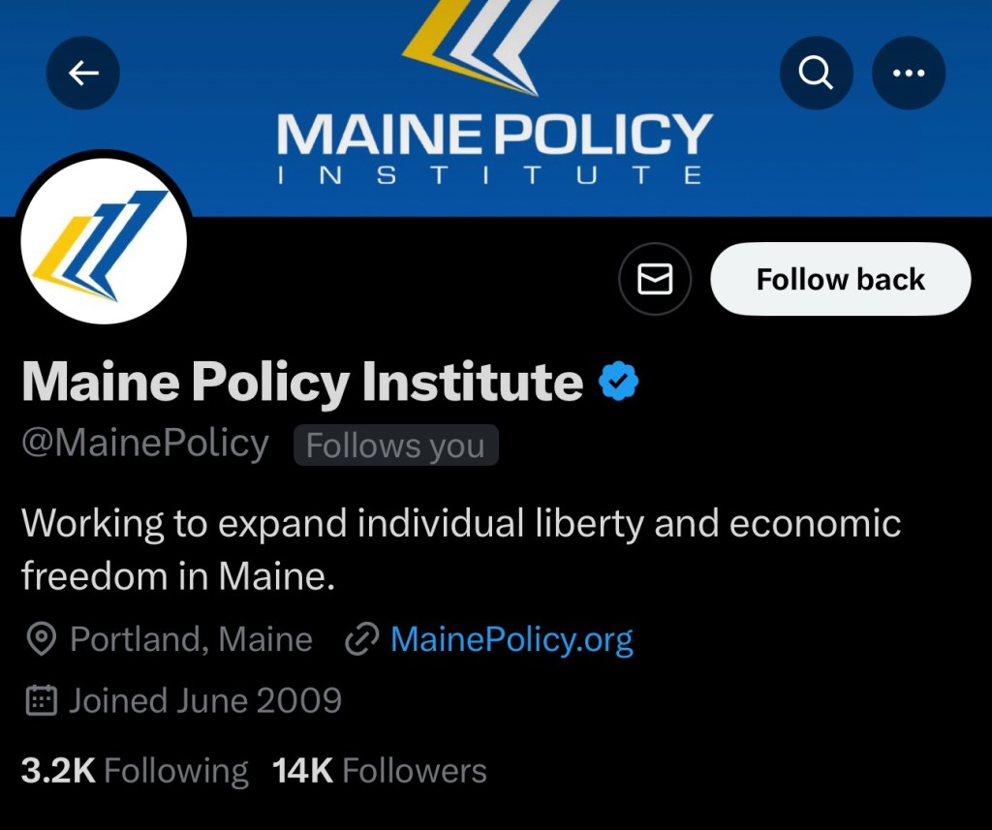Click the Maine Policy Institute display name
Image resolution: width=992 pixels, height=830 pixels.
302,382
